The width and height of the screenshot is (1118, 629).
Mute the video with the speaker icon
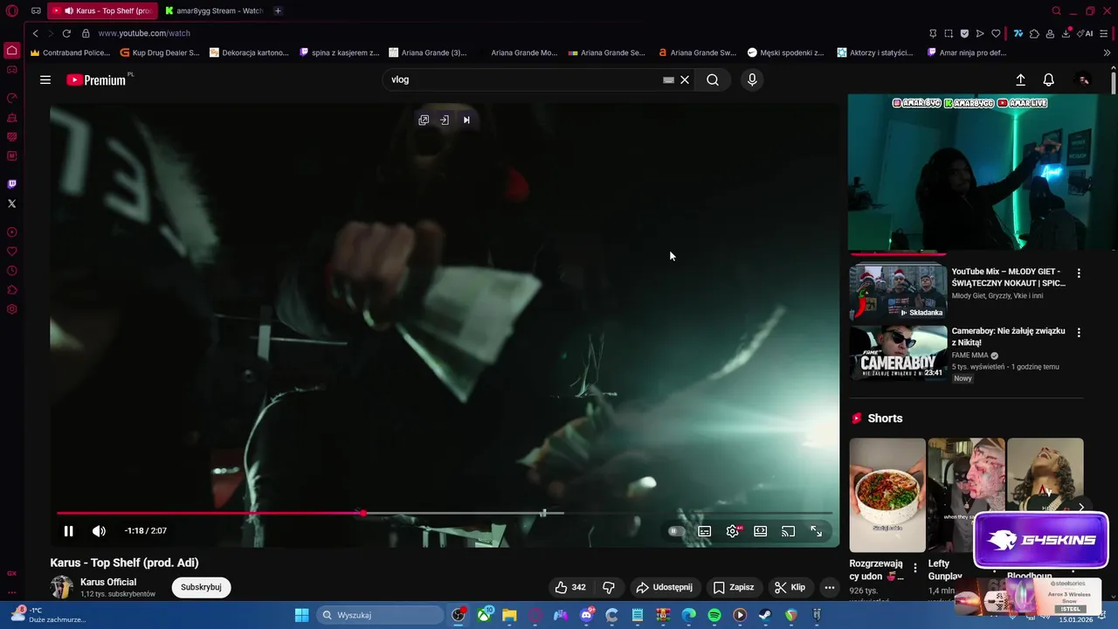pyautogui.click(x=99, y=531)
